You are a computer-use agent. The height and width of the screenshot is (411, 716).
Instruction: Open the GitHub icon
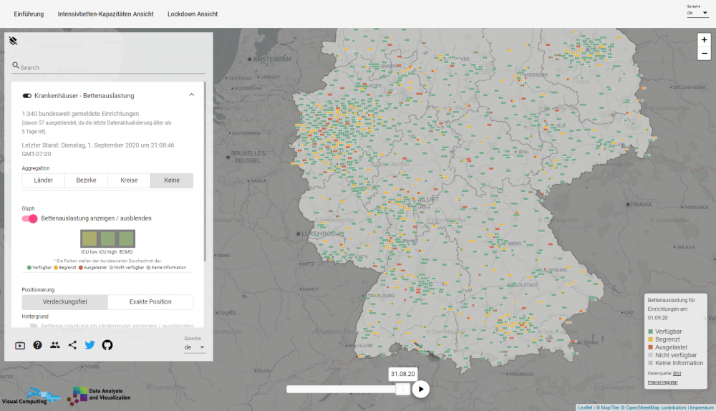click(107, 345)
